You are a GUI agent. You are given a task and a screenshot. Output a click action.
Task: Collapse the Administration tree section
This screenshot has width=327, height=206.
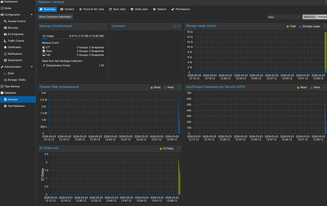pos(31,67)
